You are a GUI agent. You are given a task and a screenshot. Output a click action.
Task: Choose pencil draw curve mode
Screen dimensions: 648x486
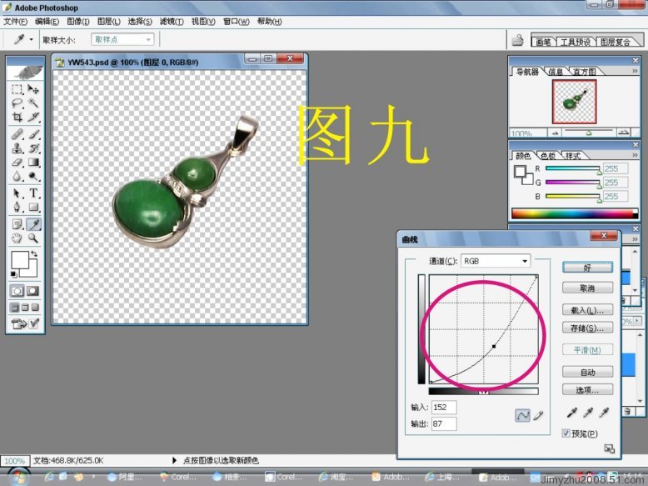[x=538, y=415]
